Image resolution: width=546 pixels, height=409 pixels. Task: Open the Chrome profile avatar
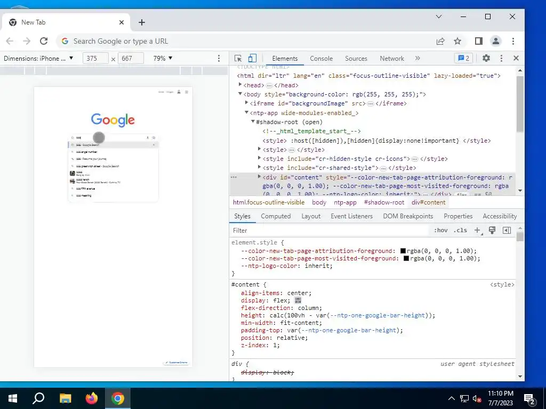pyautogui.click(x=495, y=41)
